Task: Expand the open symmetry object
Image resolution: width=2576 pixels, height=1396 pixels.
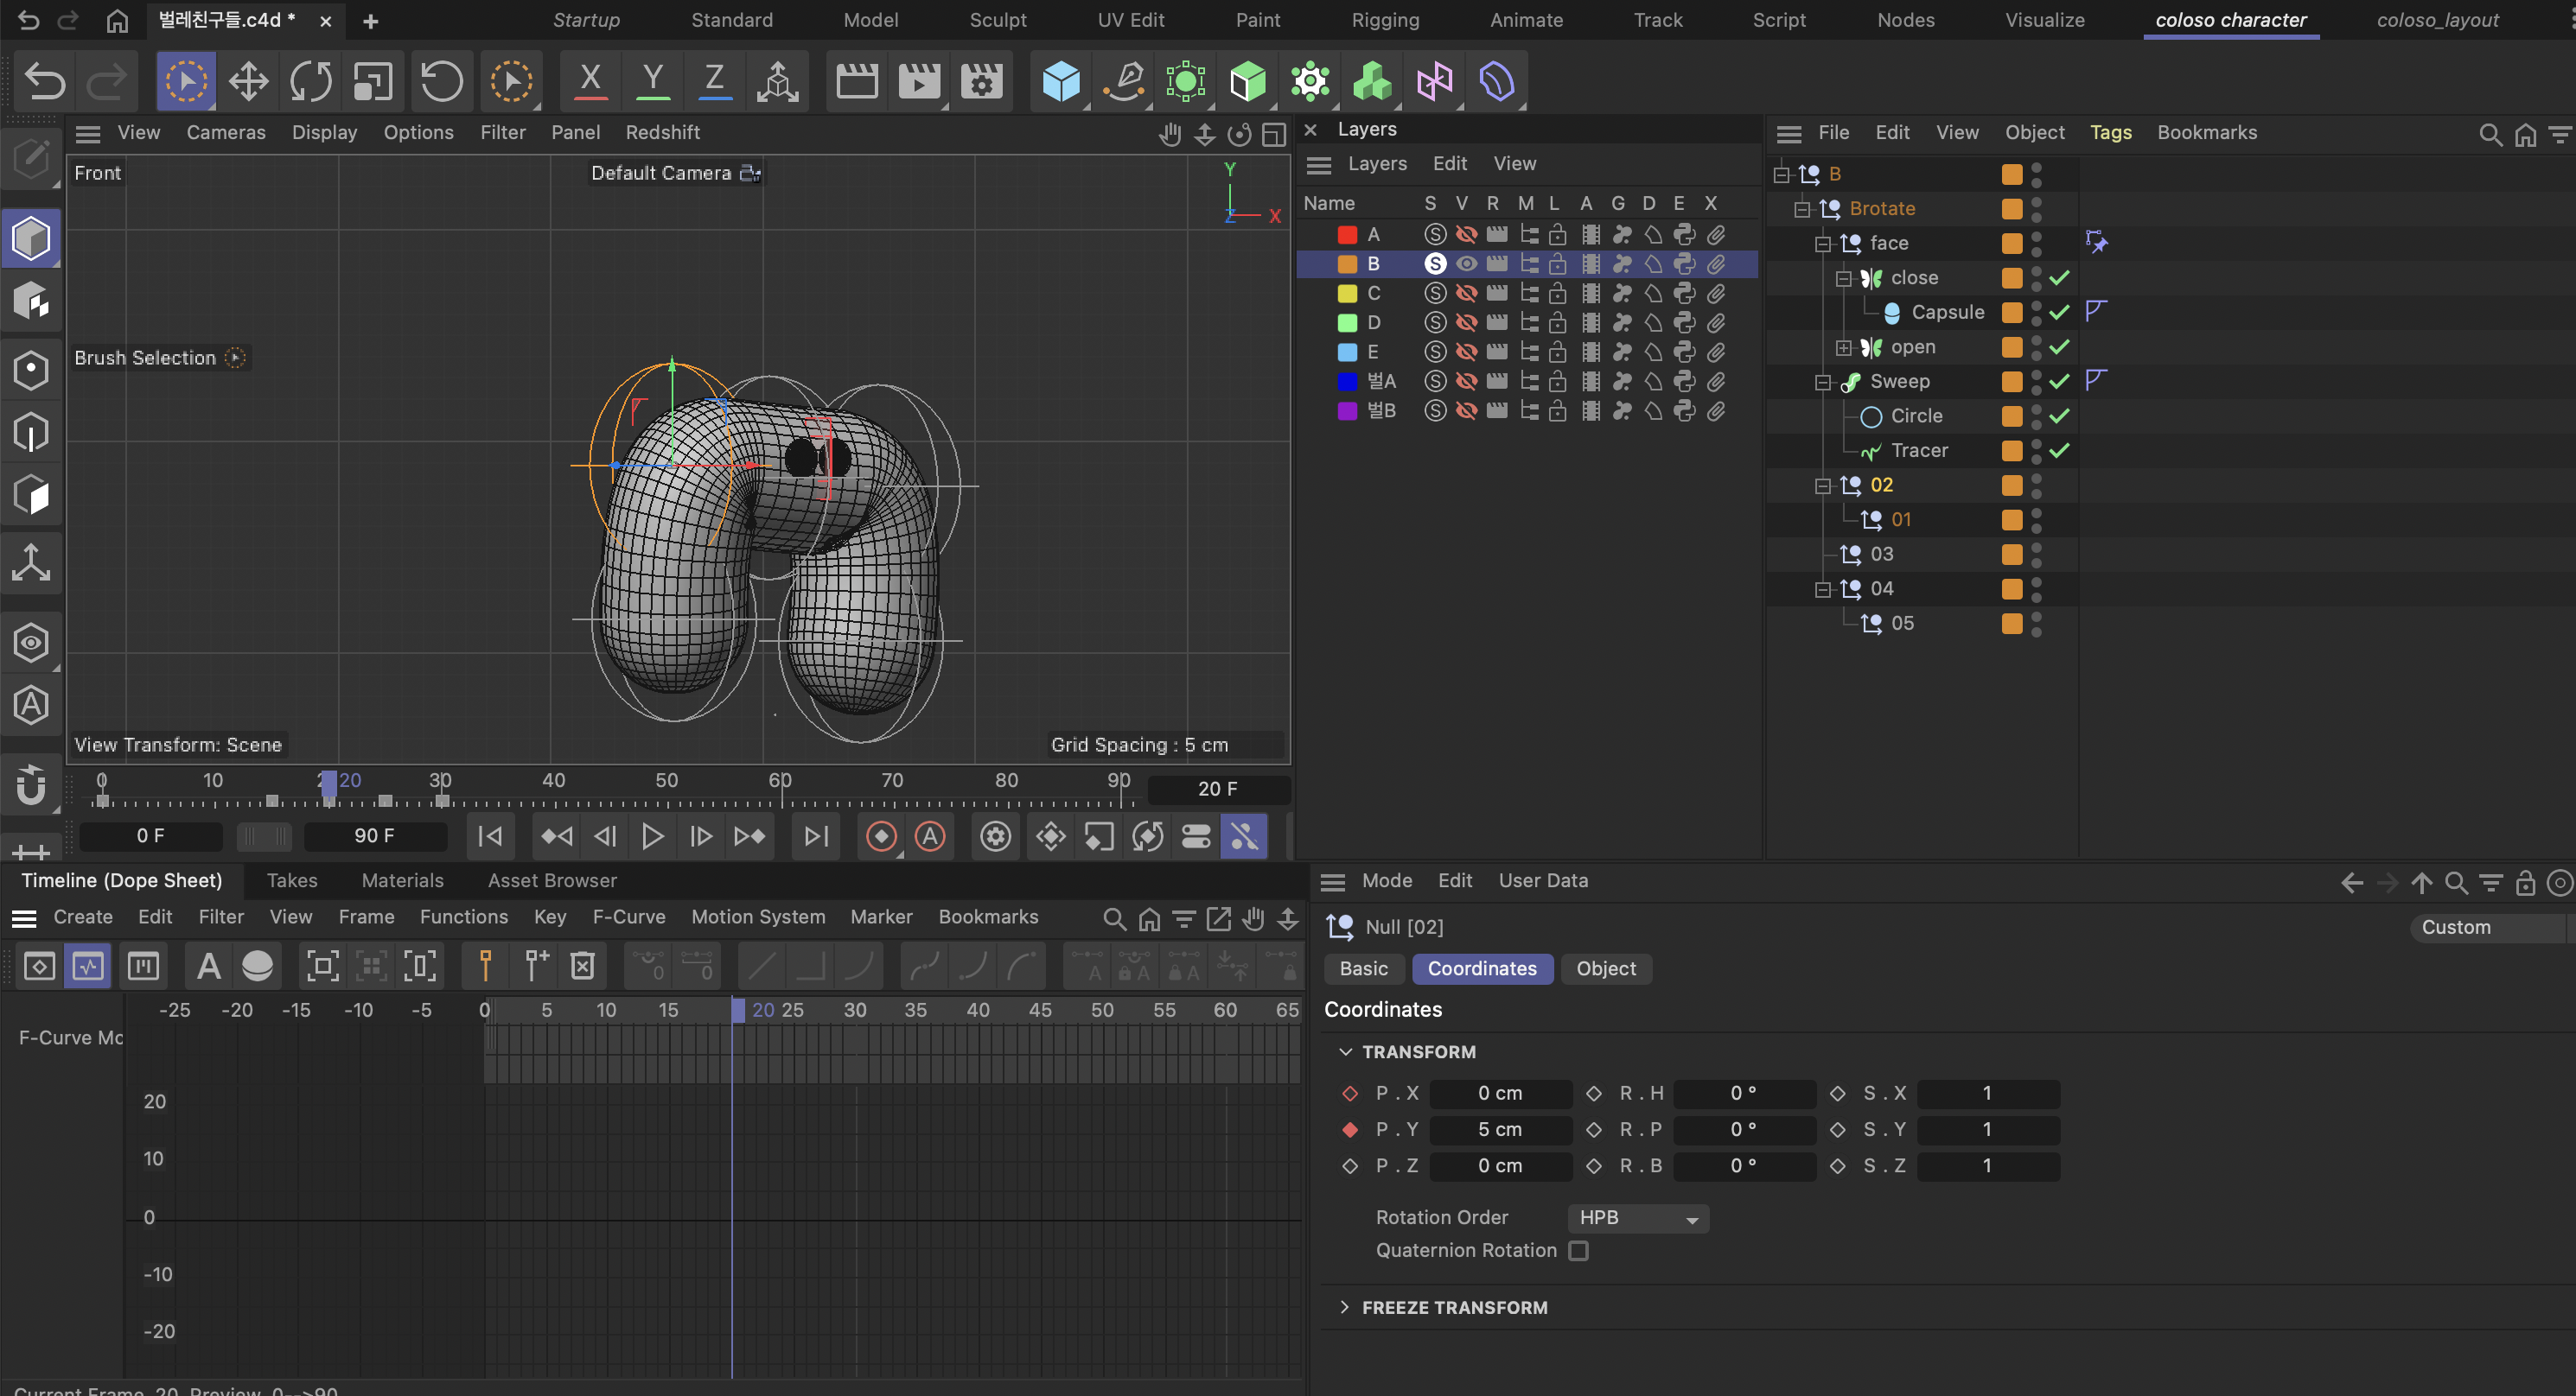Action: point(1843,348)
